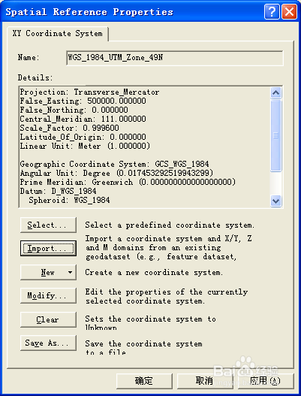301x396 pixels.
Task: Click 'Select a predefined coordinate system.' text
Action: pyautogui.click(x=170, y=225)
